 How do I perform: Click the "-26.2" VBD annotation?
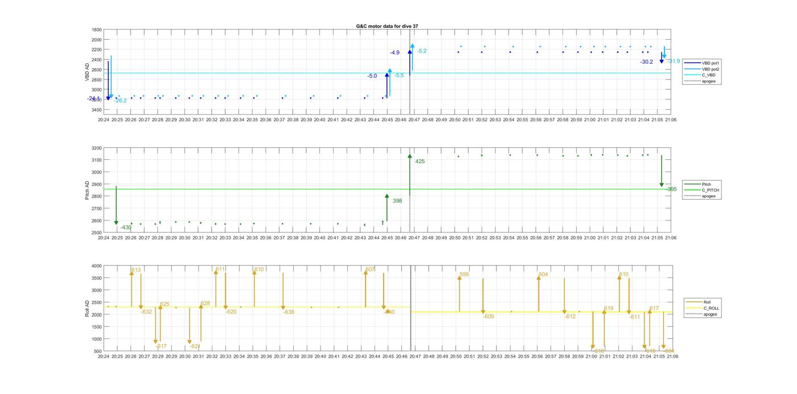tap(120, 101)
